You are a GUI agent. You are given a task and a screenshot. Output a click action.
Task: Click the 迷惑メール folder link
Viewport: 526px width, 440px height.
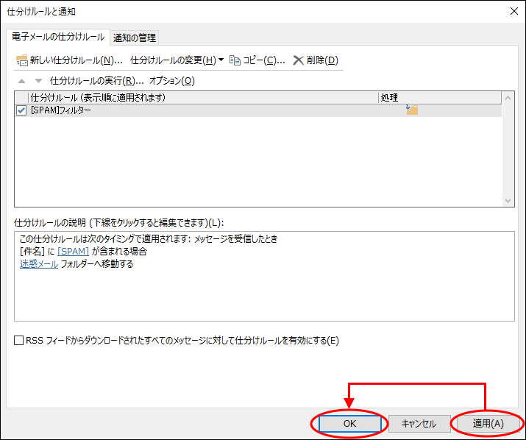(39, 264)
